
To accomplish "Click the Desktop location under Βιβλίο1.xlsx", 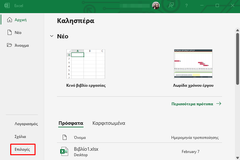I will click(81, 155).
